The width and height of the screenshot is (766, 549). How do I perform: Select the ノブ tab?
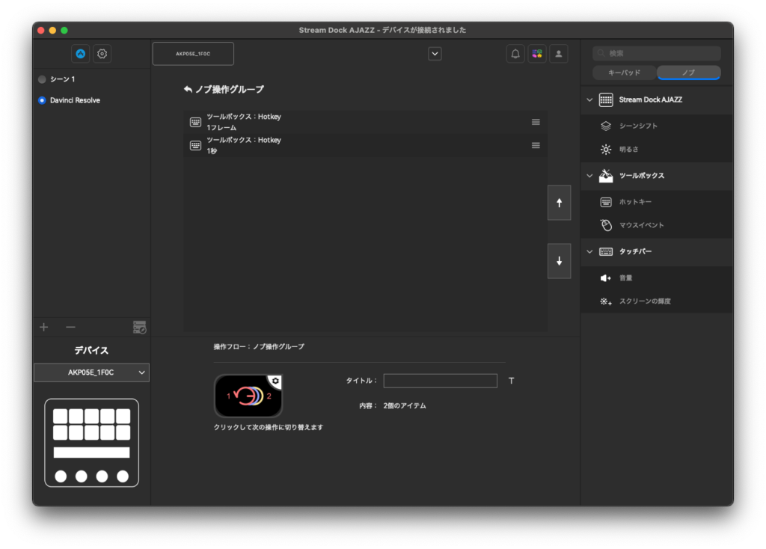(688, 73)
